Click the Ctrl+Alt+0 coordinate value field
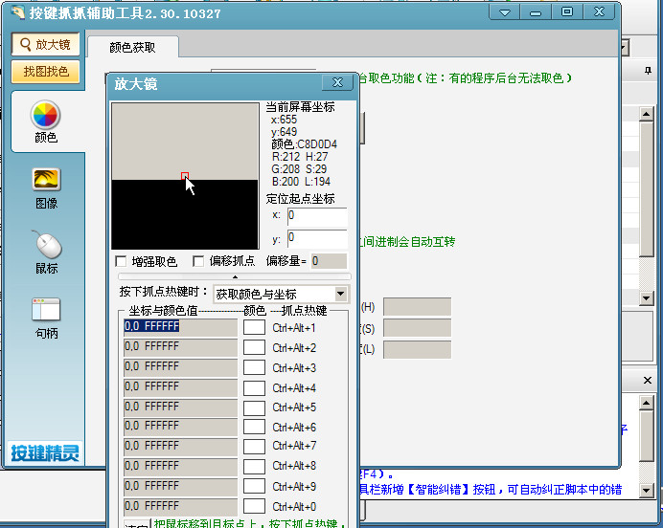 180,506
